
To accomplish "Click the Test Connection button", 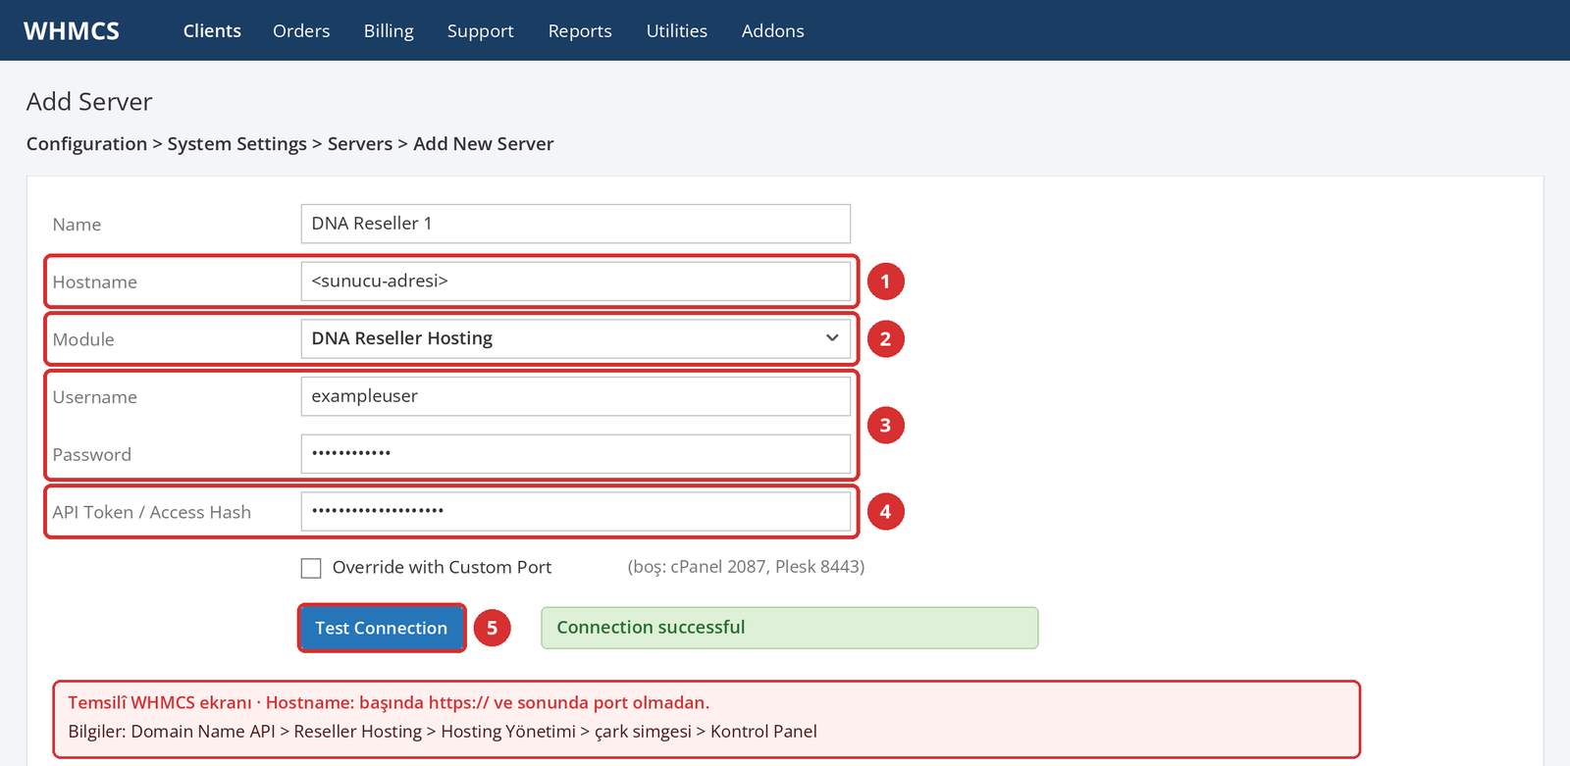I will (382, 628).
